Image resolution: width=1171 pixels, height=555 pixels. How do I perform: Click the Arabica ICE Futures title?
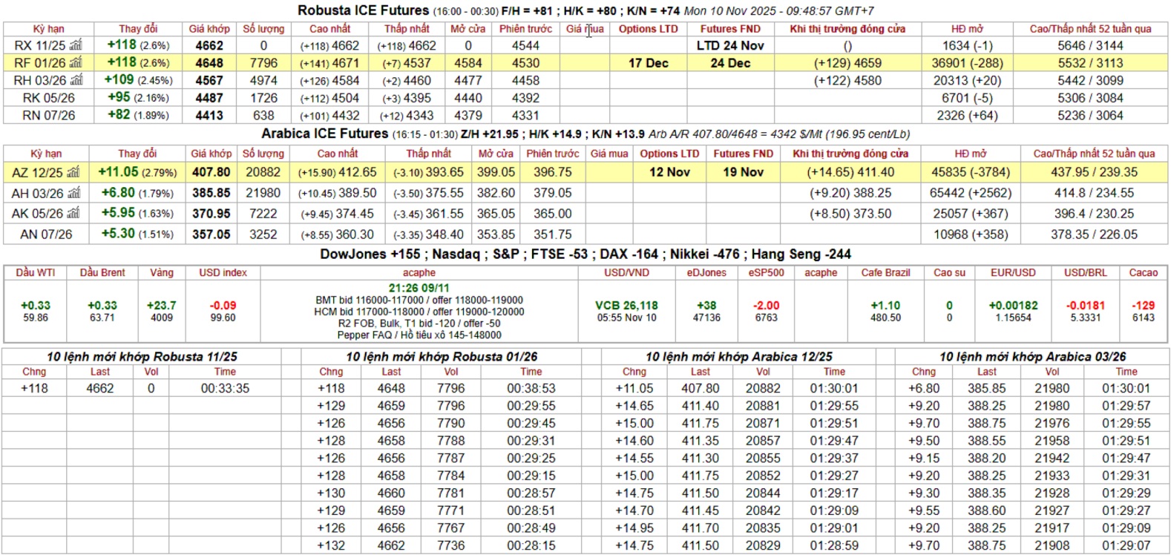point(324,134)
